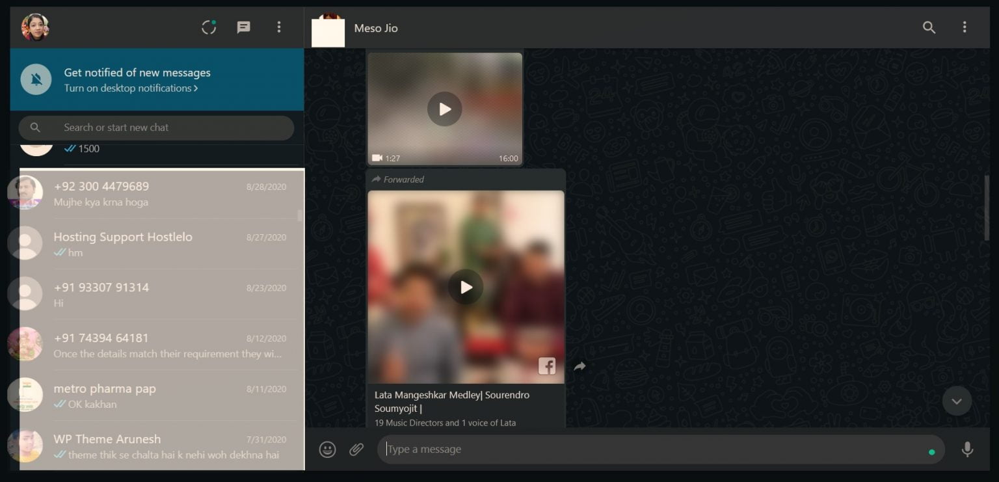Open search within the Meso Jio chat
The width and height of the screenshot is (999, 482).
pos(929,28)
